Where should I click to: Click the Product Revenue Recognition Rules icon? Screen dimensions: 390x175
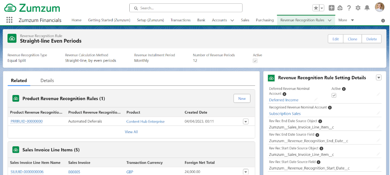16,98
